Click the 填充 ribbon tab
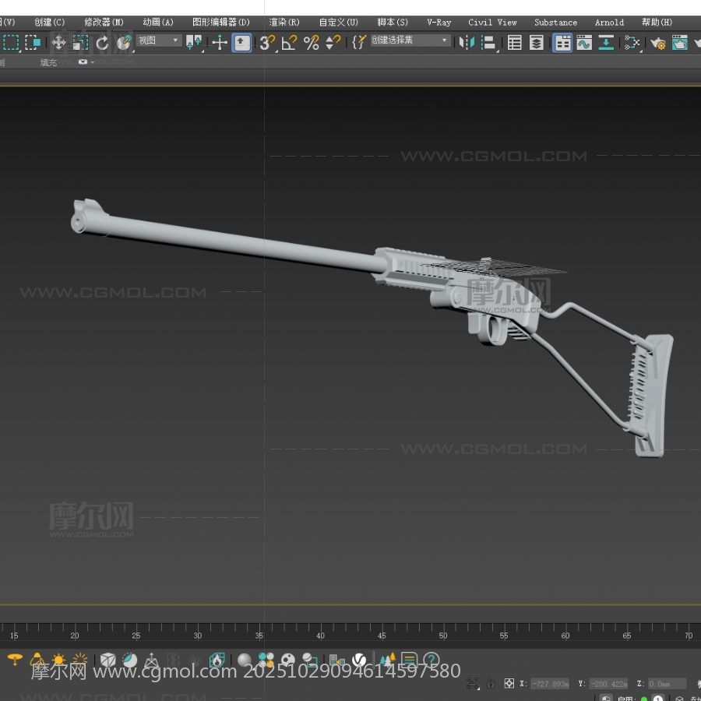Screen dimensions: 701x701 48,62
